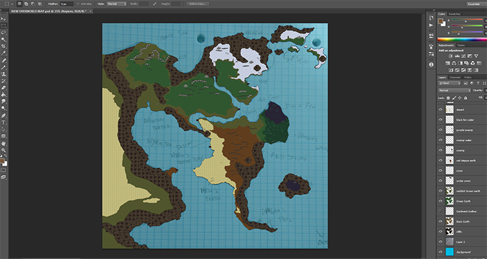Select the Hand tool
This screenshot has width=487, height=259.
tap(3, 143)
